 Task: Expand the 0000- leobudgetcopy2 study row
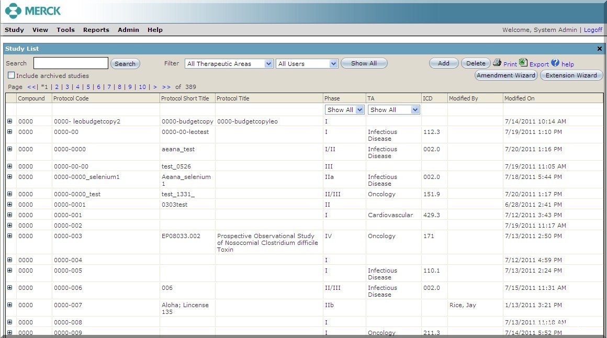(9, 121)
